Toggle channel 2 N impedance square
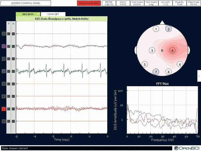Image resolution: width=201 pixels, height=151 pixels. [x=13, y=46]
